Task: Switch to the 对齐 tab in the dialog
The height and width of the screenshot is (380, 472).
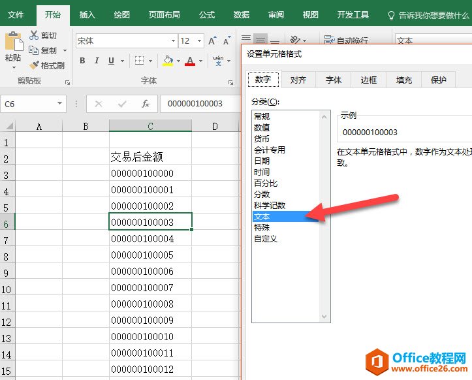Action: 298,80
